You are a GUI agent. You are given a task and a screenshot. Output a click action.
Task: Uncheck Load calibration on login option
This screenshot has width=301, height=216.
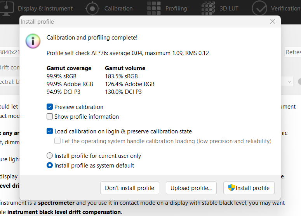(x=50, y=131)
